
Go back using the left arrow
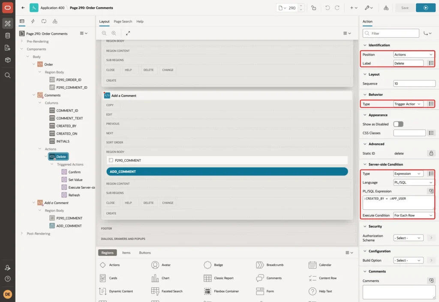pos(23,8)
